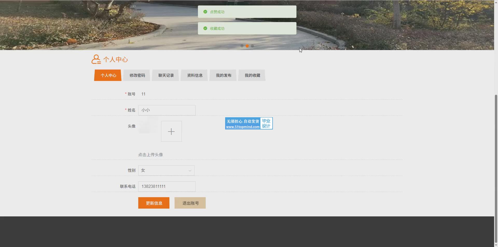
Task: Select the third banner carousel dot
Action: (252, 46)
